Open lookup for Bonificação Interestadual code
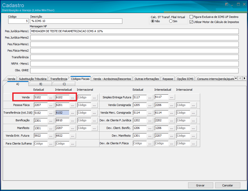 (73, 121)
